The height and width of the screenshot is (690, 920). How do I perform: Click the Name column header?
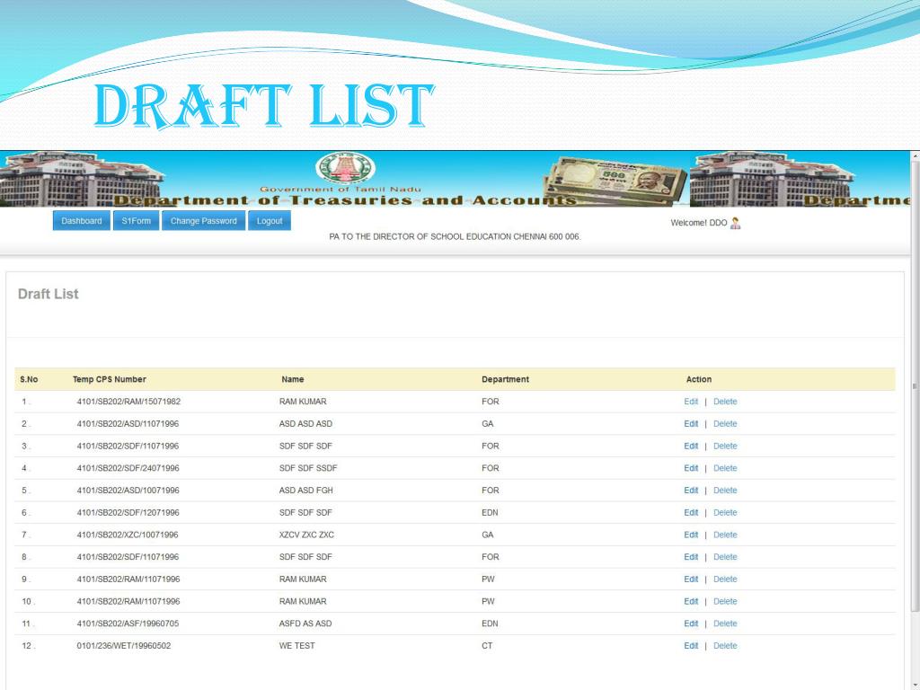click(x=292, y=379)
